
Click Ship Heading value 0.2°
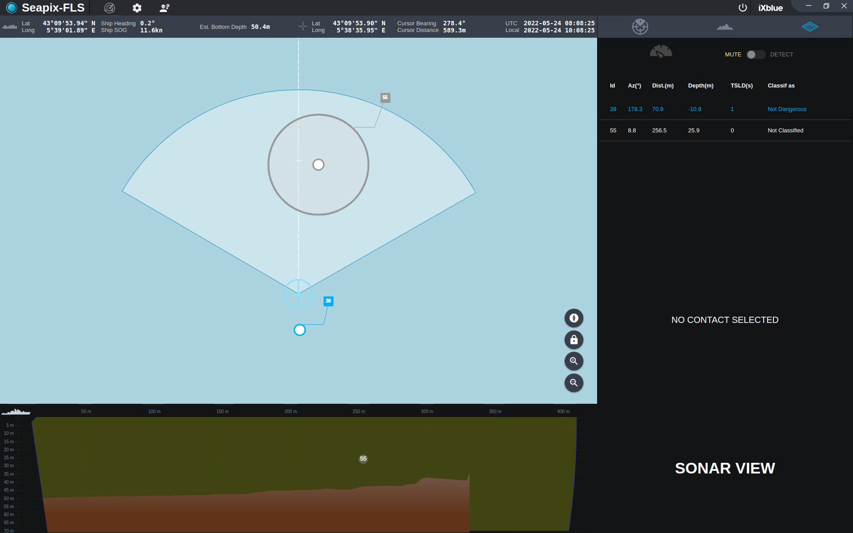[x=147, y=23]
